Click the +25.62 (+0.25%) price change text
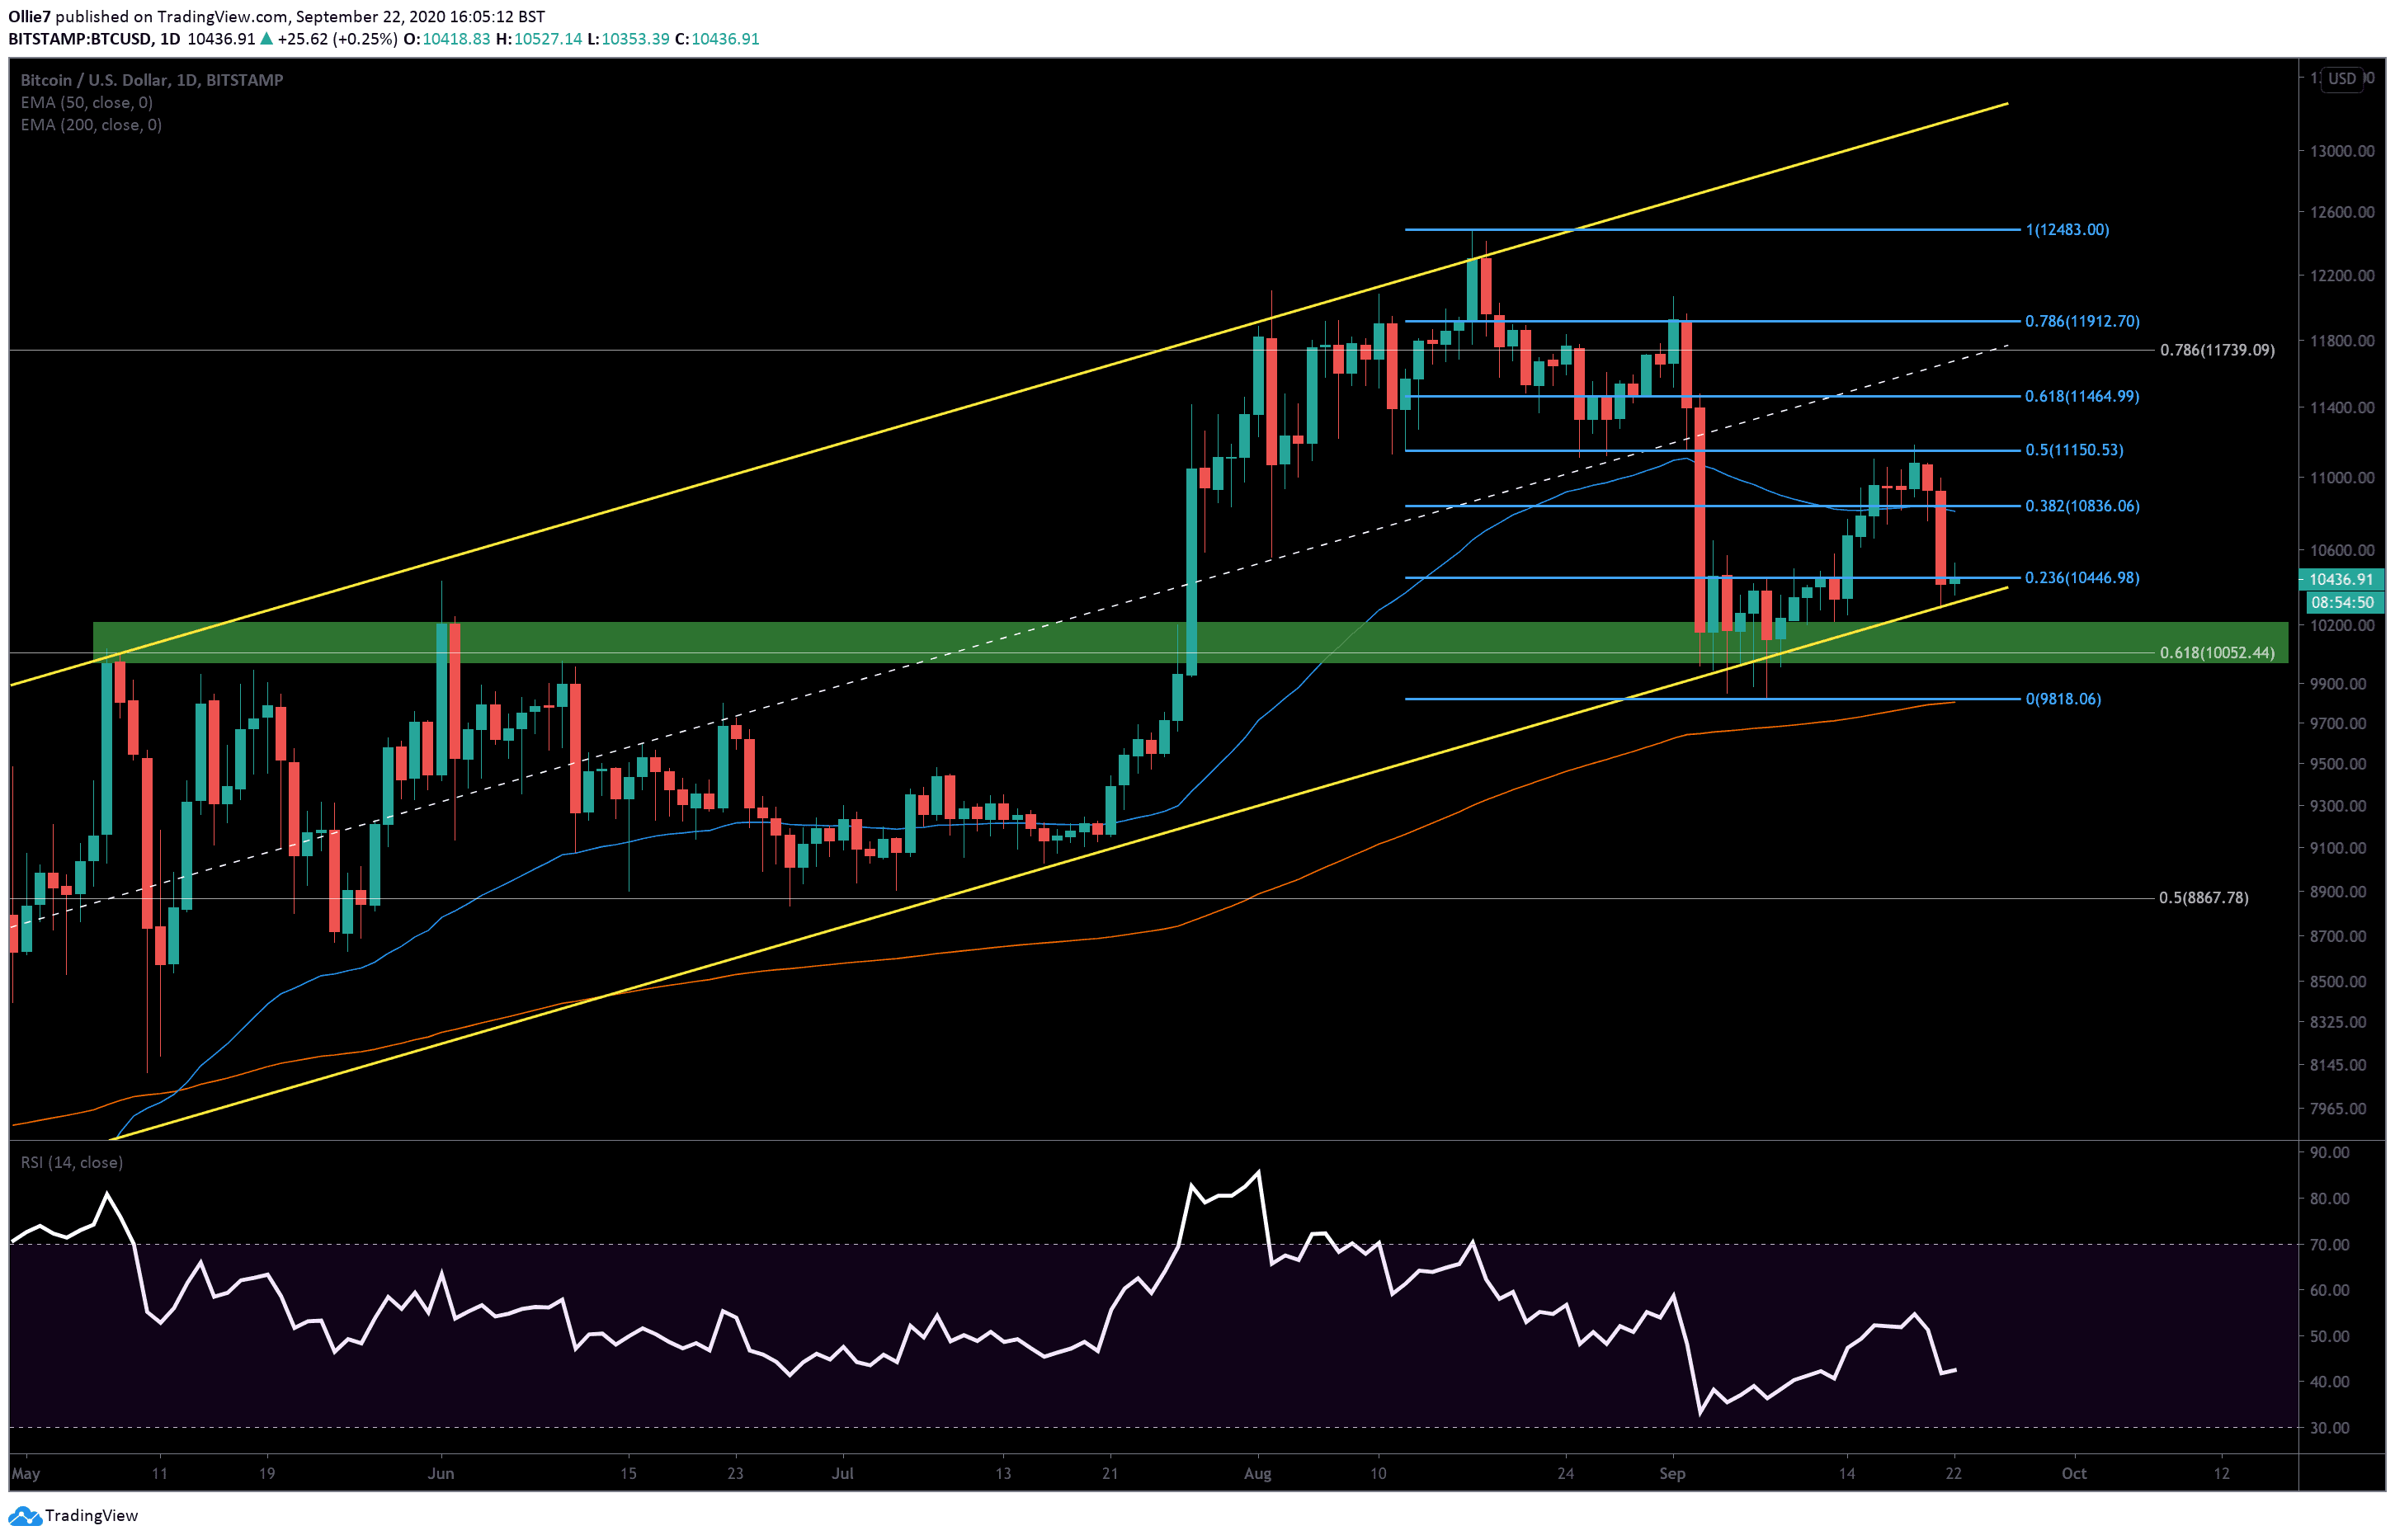 (x=337, y=39)
